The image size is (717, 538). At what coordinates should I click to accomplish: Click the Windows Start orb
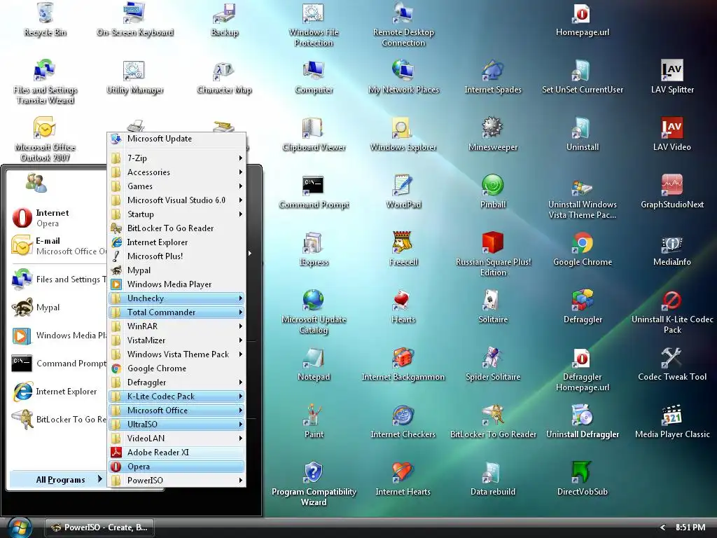[19, 527]
